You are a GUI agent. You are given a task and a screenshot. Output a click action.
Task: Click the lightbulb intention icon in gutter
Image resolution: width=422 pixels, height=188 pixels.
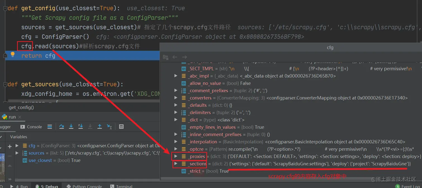(13, 54)
